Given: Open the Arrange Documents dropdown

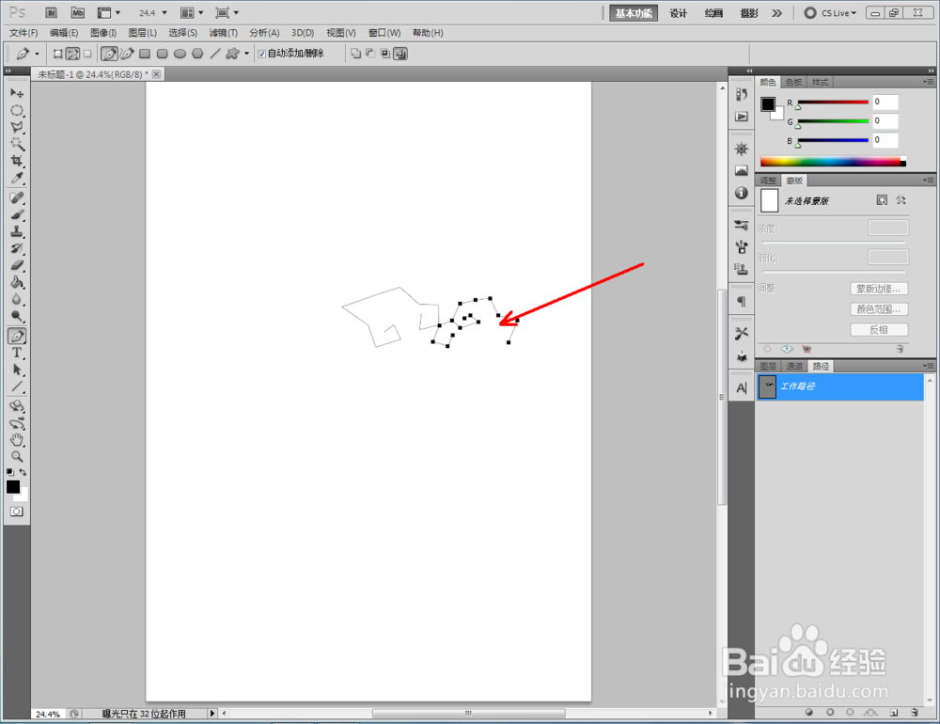Looking at the screenshot, I should [x=193, y=12].
